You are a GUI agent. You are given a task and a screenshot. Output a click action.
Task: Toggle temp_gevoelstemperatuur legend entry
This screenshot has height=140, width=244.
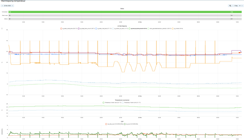pos(160,29)
